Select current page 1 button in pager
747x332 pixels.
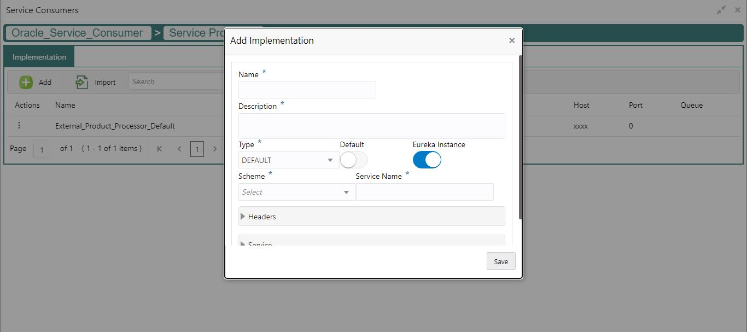[x=197, y=149]
